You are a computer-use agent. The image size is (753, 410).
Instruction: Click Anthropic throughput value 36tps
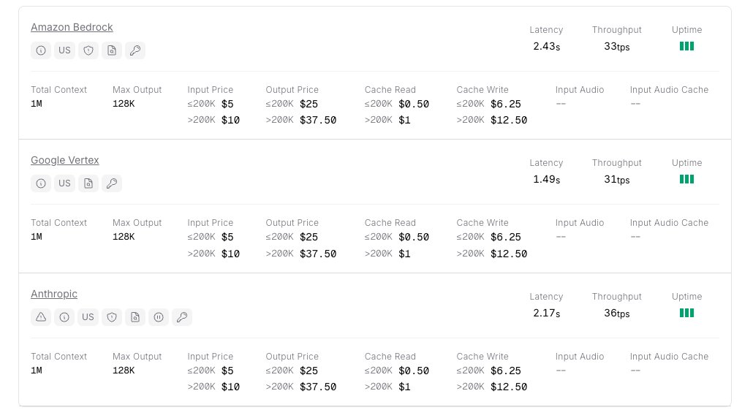[x=616, y=313]
